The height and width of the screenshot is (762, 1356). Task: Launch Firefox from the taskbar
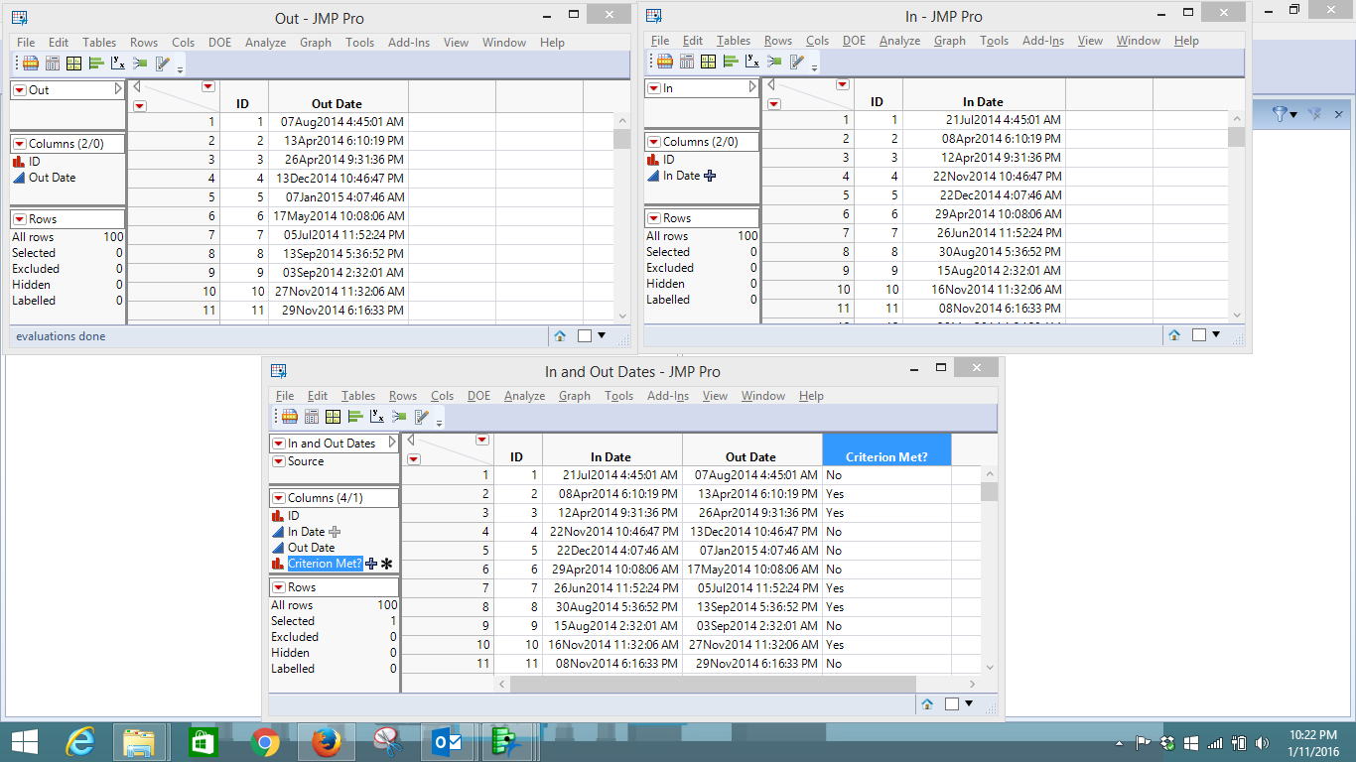click(326, 742)
